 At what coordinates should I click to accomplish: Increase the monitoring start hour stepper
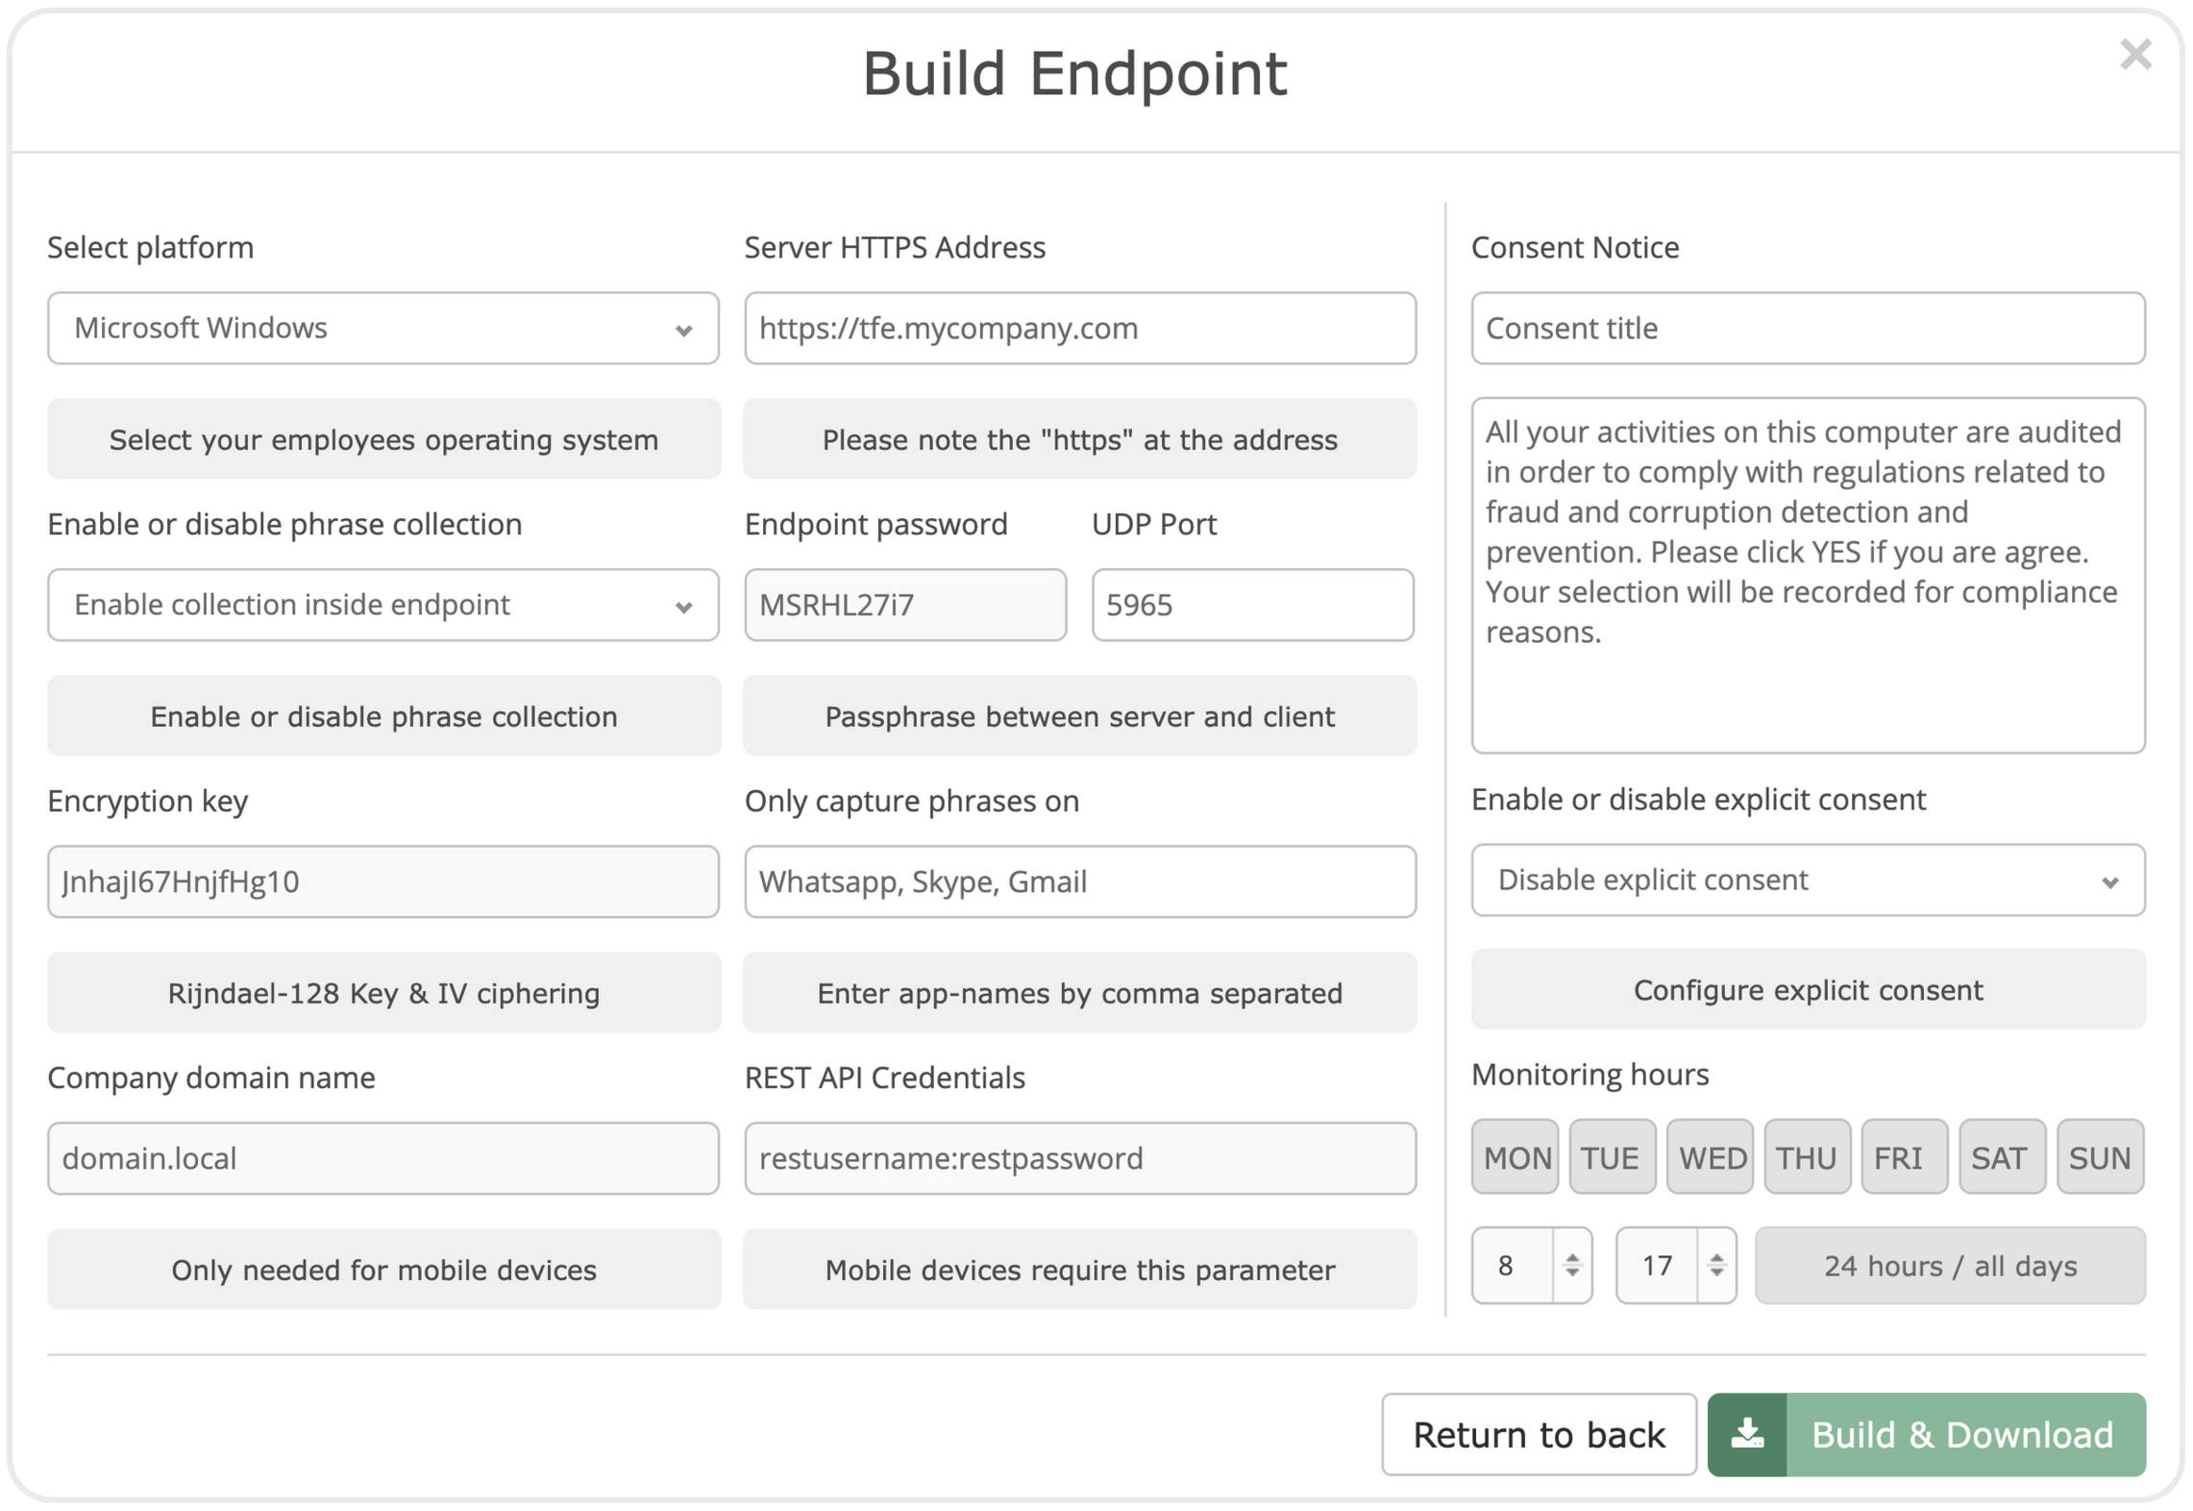[1571, 1255]
